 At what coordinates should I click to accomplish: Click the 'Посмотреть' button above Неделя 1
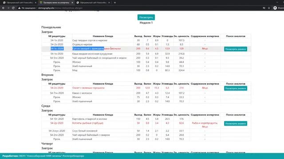point(146,17)
